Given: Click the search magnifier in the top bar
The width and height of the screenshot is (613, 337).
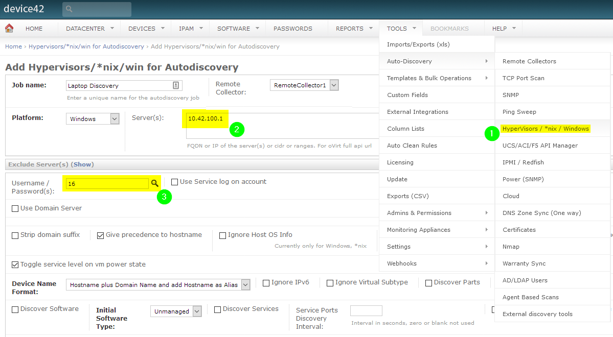Looking at the screenshot, I should click(69, 9).
